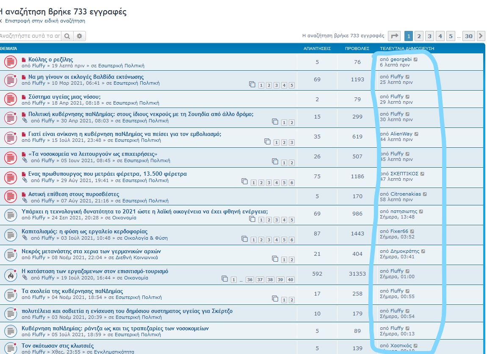Screen dimensions: 487x354
Task: View latest post icon next to Δημοκράτης
Action: (x=423, y=251)
